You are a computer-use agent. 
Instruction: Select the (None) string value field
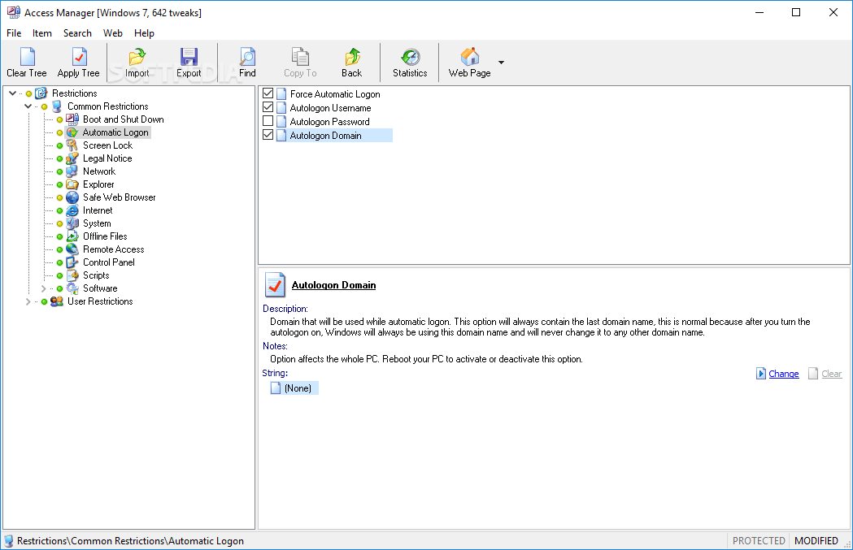pos(296,388)
